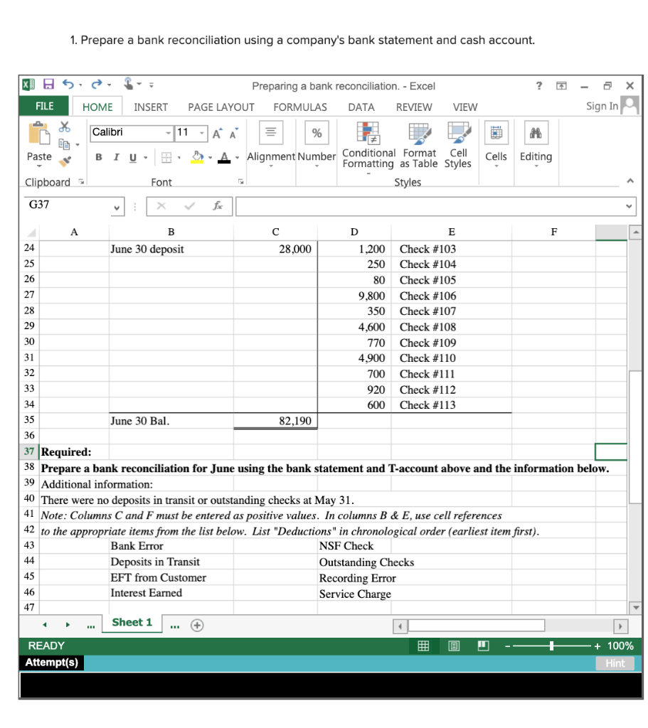Toggle italic formatting
This screenshot has width=648, height=728.
pos(115,156)
